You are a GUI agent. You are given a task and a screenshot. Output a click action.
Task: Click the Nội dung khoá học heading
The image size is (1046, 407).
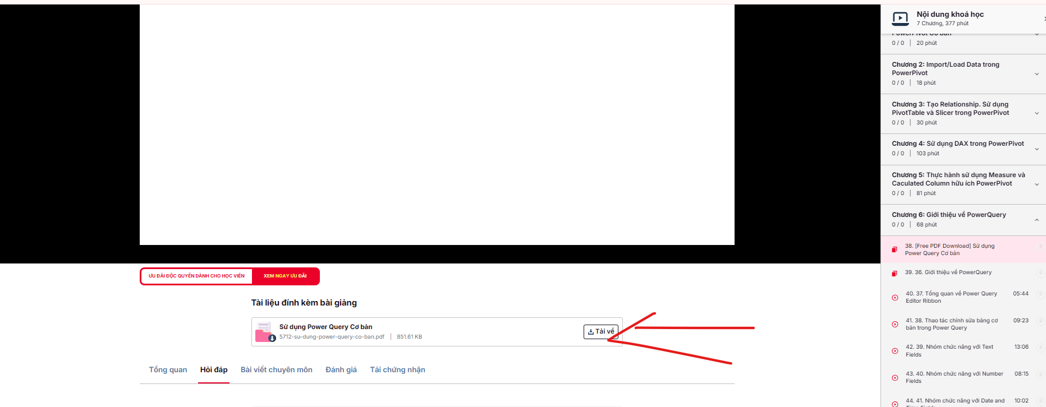(x=950, y=14)
